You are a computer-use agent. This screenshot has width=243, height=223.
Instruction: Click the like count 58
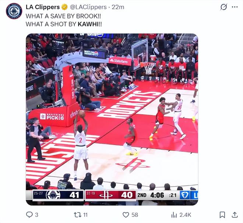135,215
